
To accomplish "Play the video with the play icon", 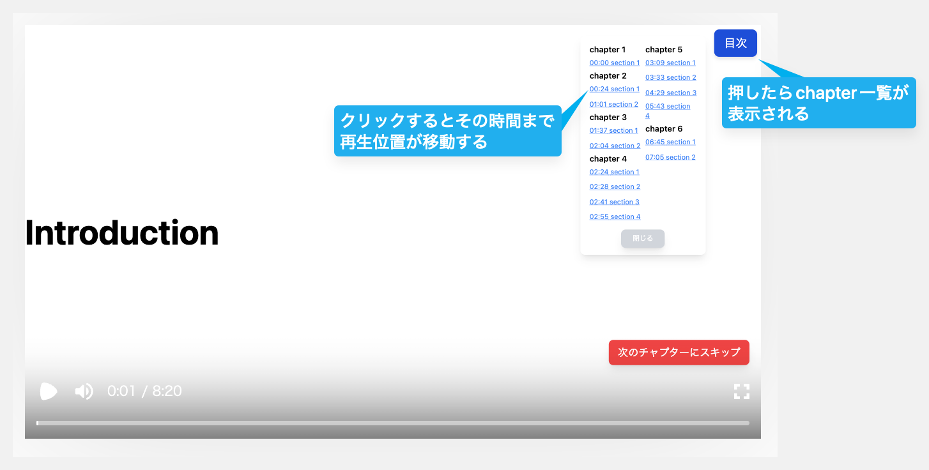I will [x=49, y=391].
